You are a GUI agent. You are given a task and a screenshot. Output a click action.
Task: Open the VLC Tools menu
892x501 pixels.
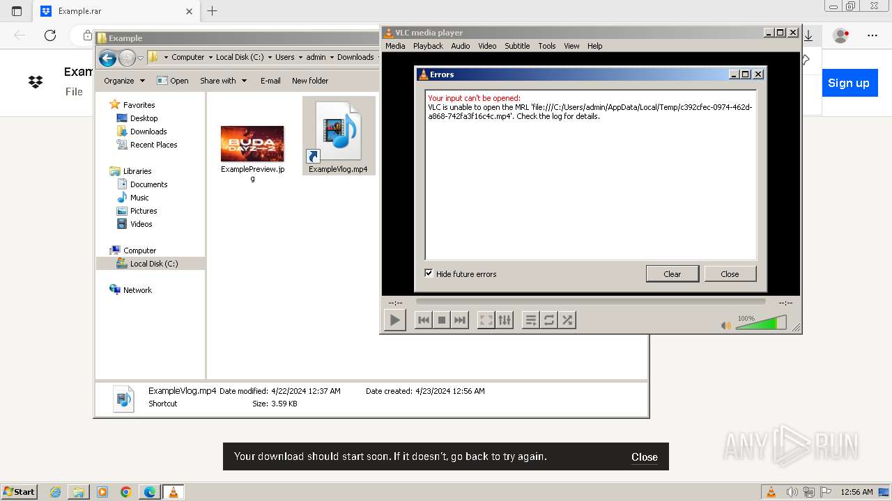pos(547,46)
